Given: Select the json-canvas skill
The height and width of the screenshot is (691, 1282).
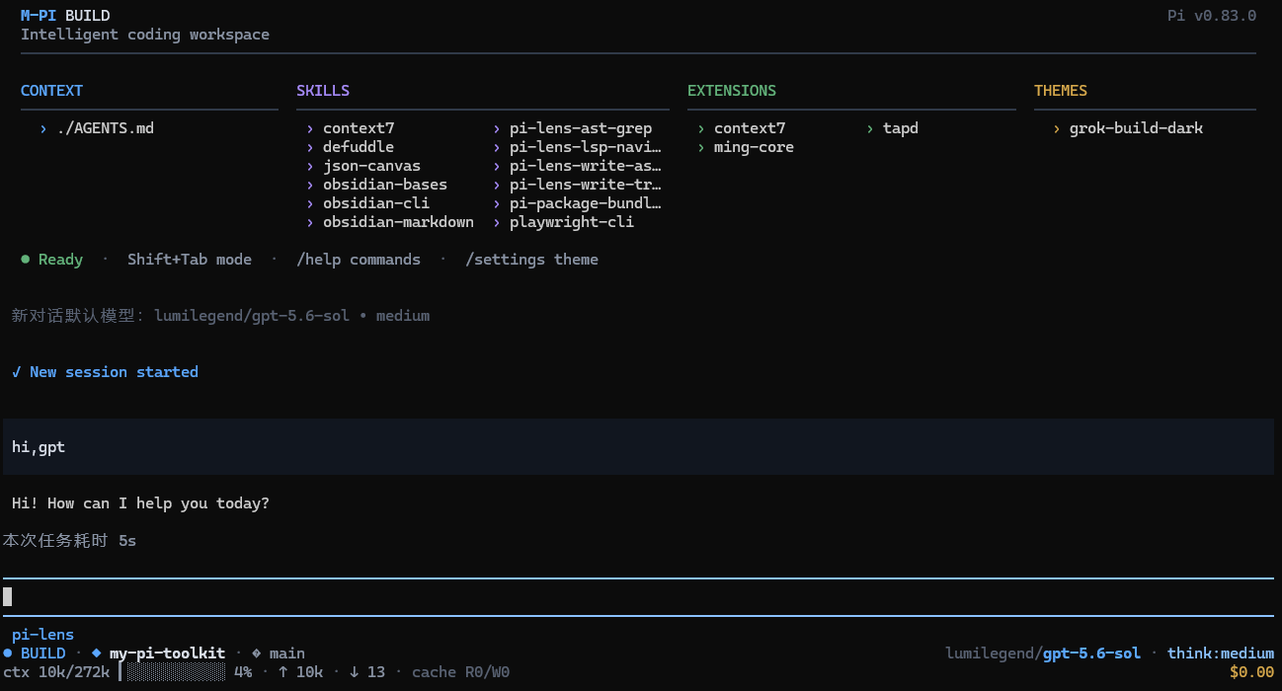Looking at the screenshot, I should pos(371,166).
